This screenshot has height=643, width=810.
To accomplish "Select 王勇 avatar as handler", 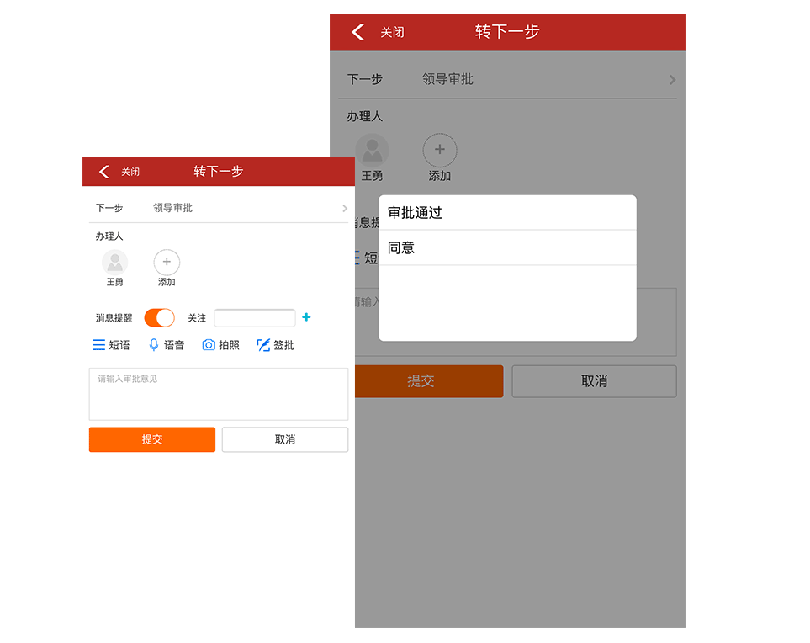I will tap(114, 261).
